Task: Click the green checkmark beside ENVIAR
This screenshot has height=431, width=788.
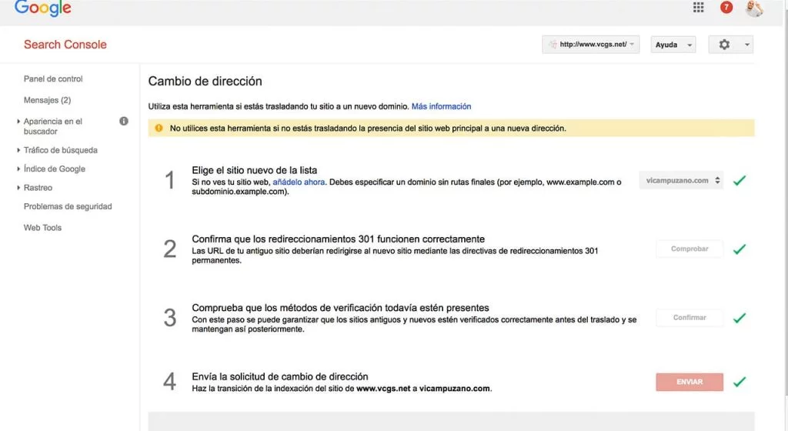Action: pos(739,382)
